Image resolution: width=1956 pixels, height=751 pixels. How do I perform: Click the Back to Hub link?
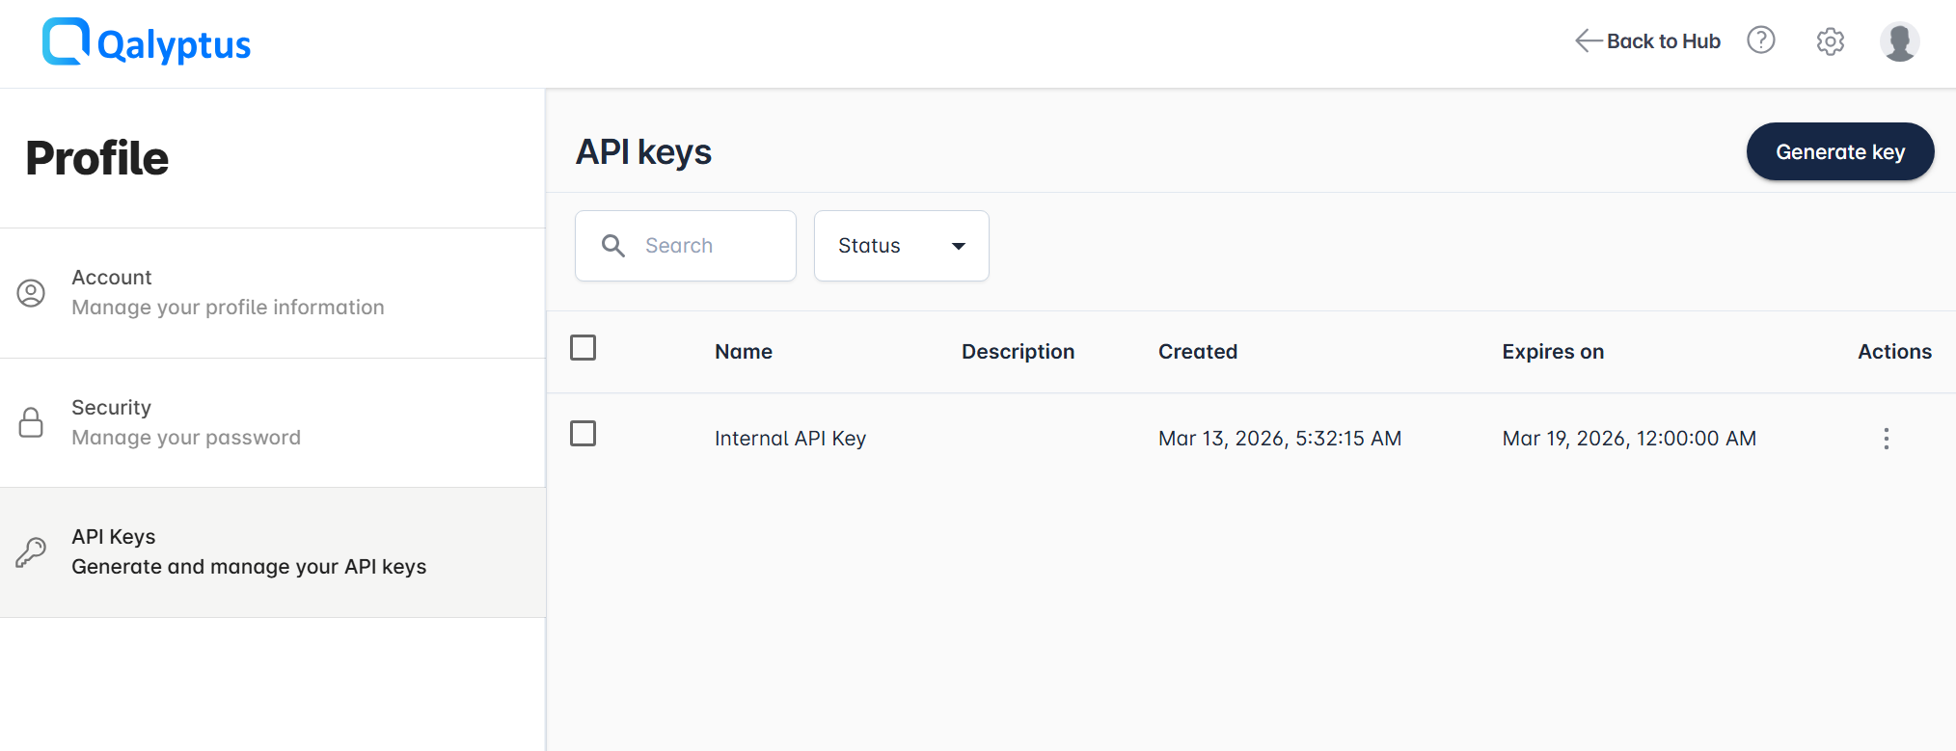pos(1663,40)
